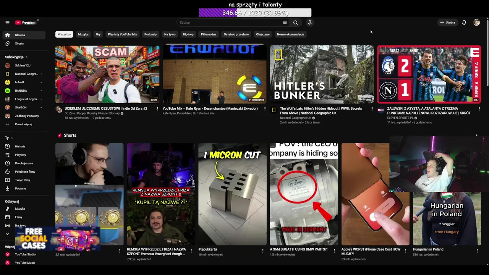
Task: Open options for The Wolf's Lair video
Action: tap(372, 109)
